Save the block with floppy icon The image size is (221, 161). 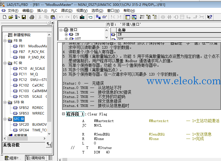[24, 17]
